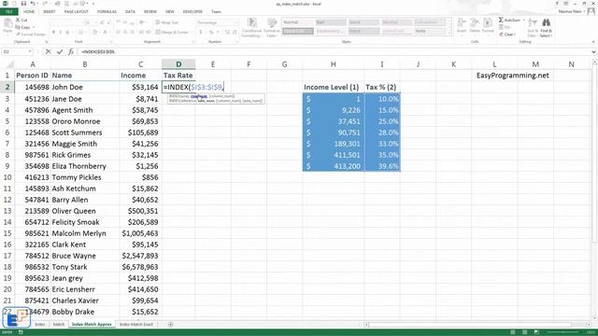Click the Copy icon in the ribbon
Viewport: 598px width, 336px height.
pos(18,27)
